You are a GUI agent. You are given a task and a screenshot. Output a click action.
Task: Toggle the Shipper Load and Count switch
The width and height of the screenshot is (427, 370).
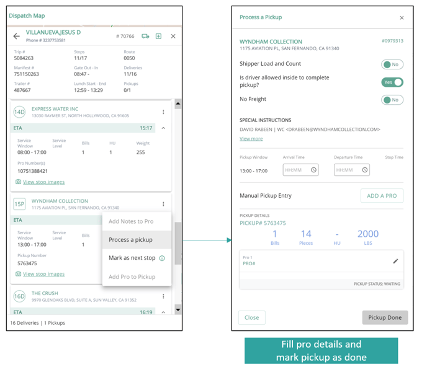(392, 64)
